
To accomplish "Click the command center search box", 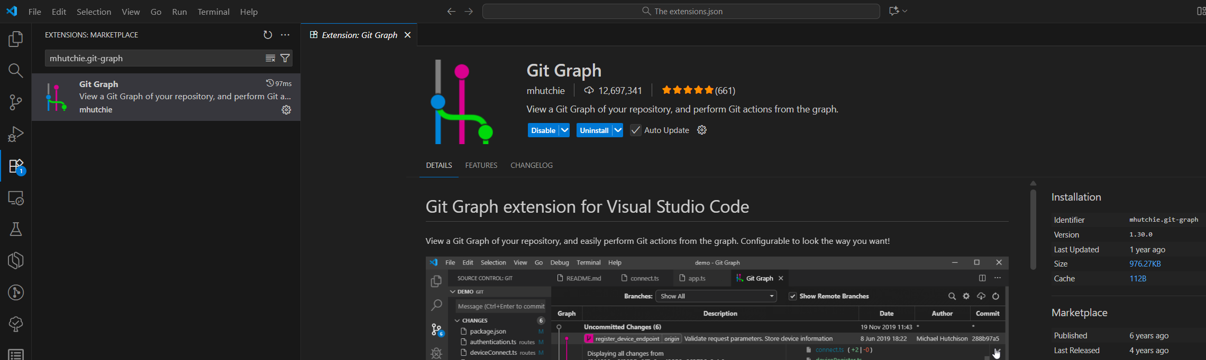I will click(681, 11).
